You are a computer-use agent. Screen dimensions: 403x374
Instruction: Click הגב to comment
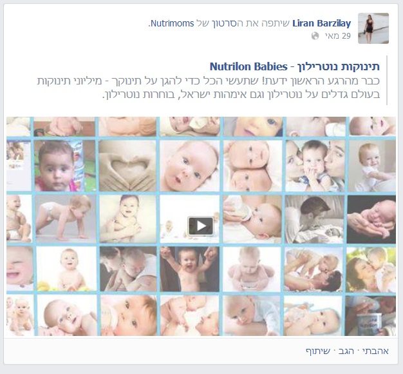346,351
